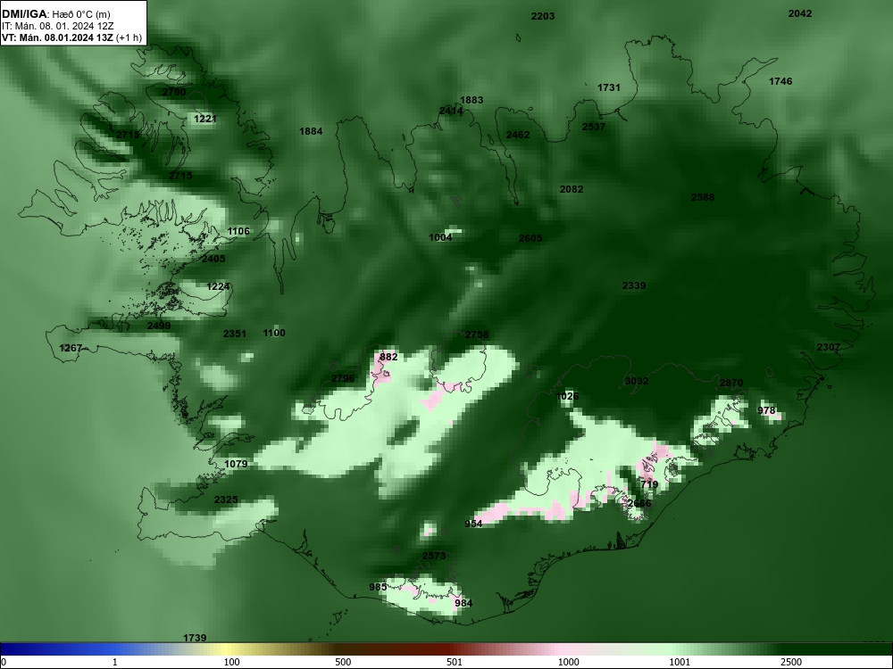Click the 2351 value label
This screenshot has height=669, width=893.
pos(235,334)
